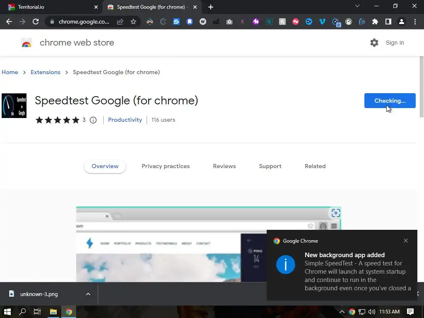Open the Productivity category link
Image resolution: width=424 pixels, height=318 pixels.
pos(125,120)
